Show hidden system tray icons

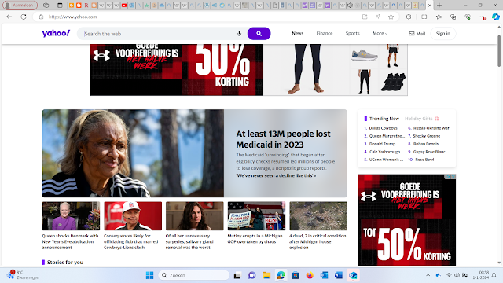coord(428,275)
